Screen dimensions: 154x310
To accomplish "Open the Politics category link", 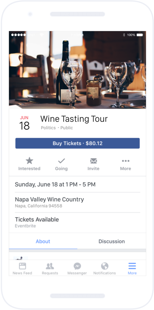I will tap(48, 128).
